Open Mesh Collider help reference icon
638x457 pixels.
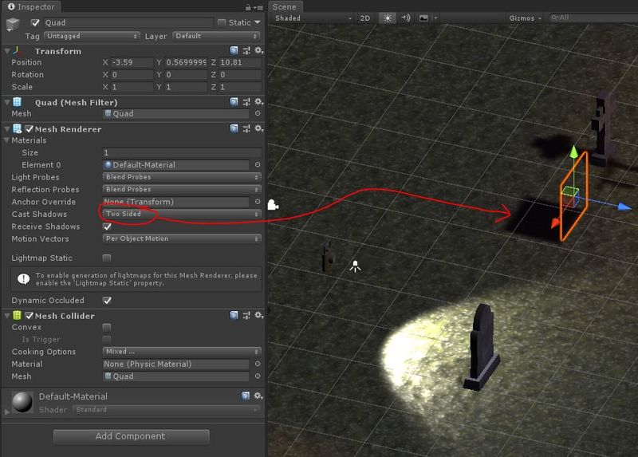coord(234,315)
